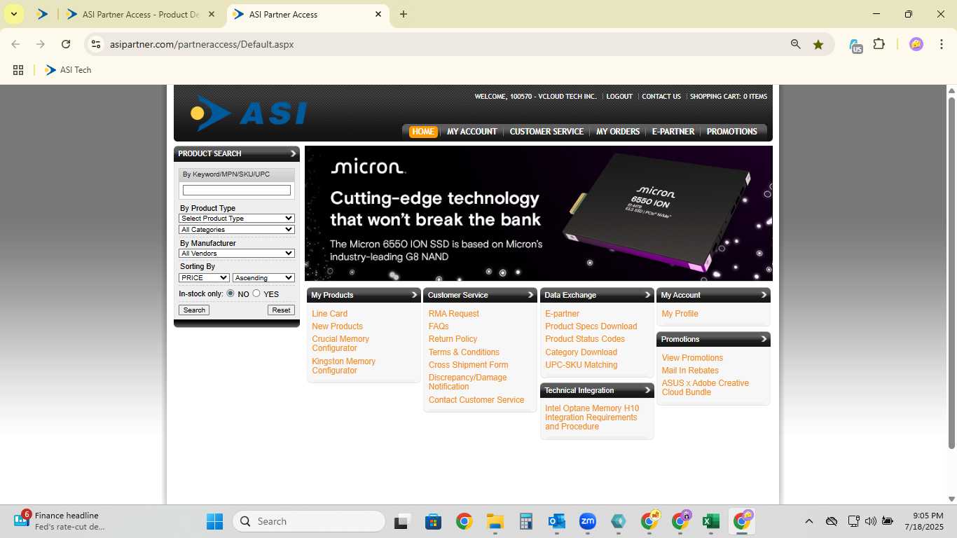Open CUSTOMER SERVICE navigation menu
Viewport: 957px width, 538px height.
click(x=546, y=132)
